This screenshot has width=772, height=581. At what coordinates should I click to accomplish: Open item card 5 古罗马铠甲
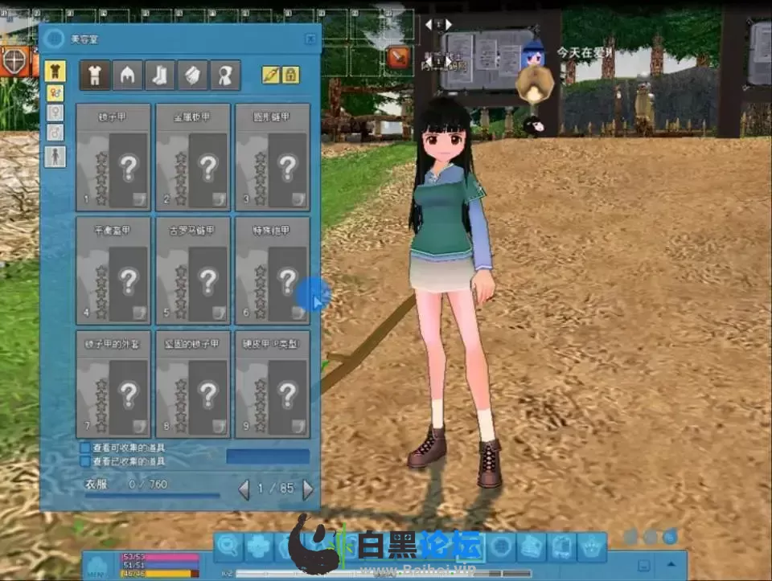pyautogui.click(x=193, y=271)
